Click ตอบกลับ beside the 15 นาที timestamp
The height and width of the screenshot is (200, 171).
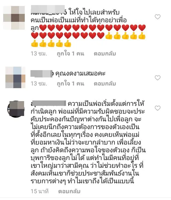(69, 191)
